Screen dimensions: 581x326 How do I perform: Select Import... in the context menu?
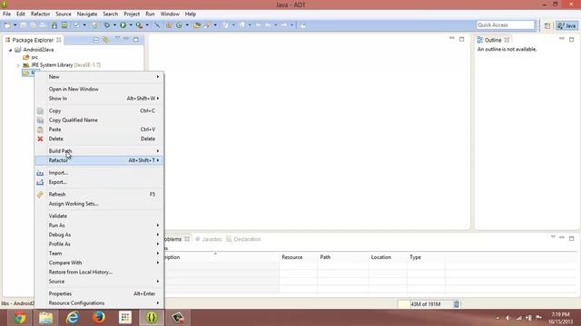[99, 173]
